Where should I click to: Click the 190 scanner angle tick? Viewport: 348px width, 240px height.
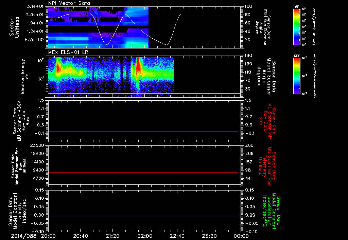(x=248, y=56)
